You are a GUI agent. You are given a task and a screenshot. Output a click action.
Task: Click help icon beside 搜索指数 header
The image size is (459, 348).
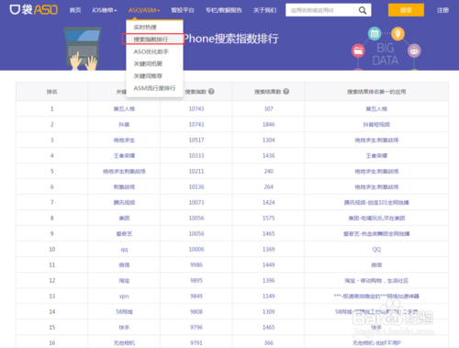pos(211,91)
